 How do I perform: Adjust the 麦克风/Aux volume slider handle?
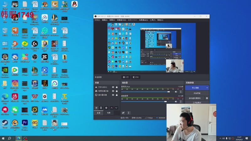(168, 92)
